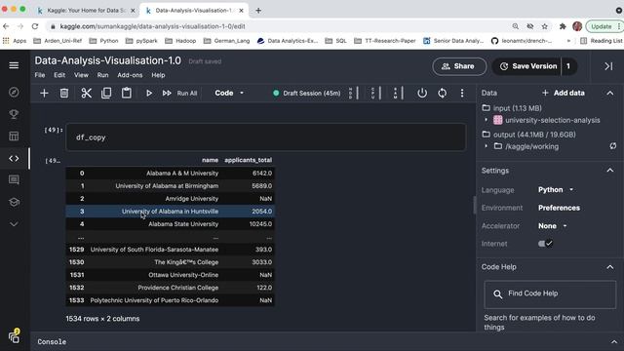The height and width of the screenshot is (351, 624).
Task: Power off the session icon
Action: point(422,94)
